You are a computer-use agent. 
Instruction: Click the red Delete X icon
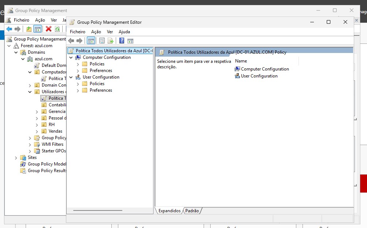point(49,29)
